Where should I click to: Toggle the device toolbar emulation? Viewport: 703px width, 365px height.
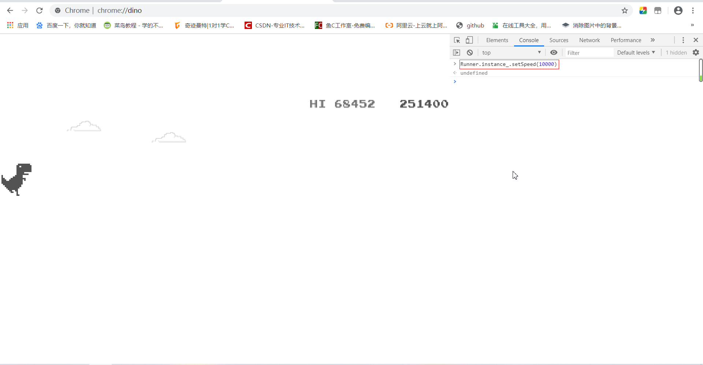[x=469, y=40]
